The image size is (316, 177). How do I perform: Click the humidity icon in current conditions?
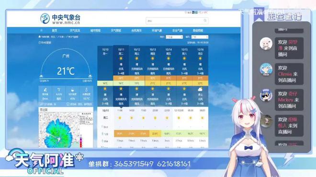click(73, 90)
